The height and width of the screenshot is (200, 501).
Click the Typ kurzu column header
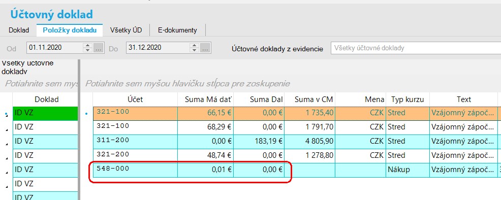tap(408, 99)
